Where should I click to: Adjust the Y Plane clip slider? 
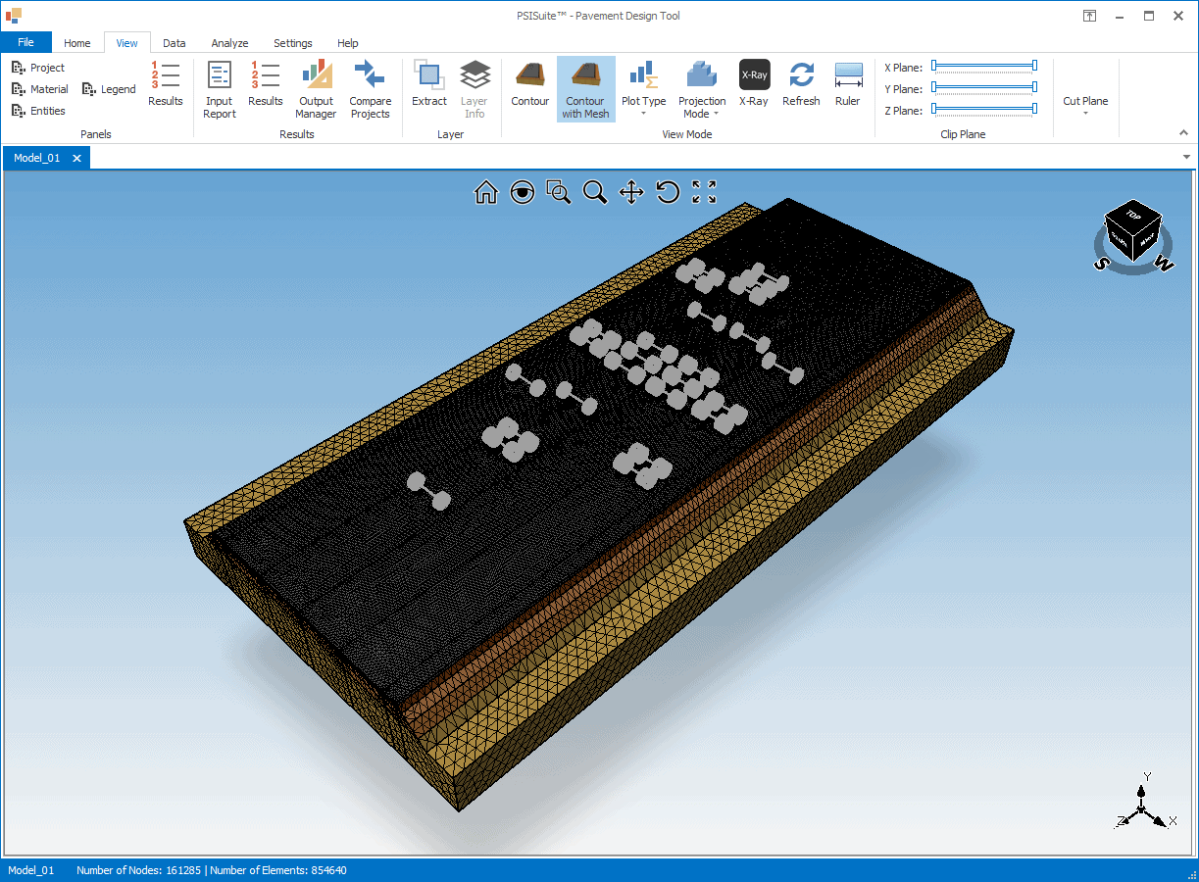[984, 88]
